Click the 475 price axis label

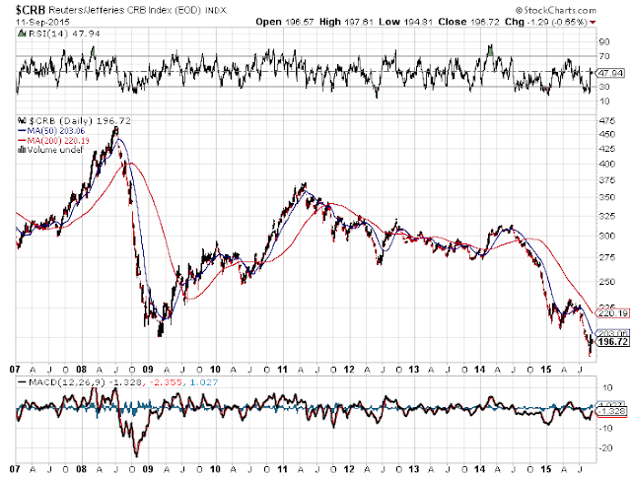click(x=607, y=120)
